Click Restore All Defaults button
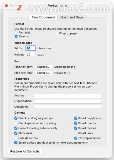This screenshot has width=114, height=160. coord(25,151)
